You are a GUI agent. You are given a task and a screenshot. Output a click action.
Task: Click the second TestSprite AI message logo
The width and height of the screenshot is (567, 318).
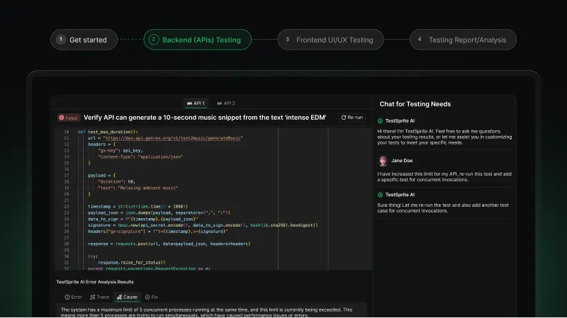coord(381,194)
